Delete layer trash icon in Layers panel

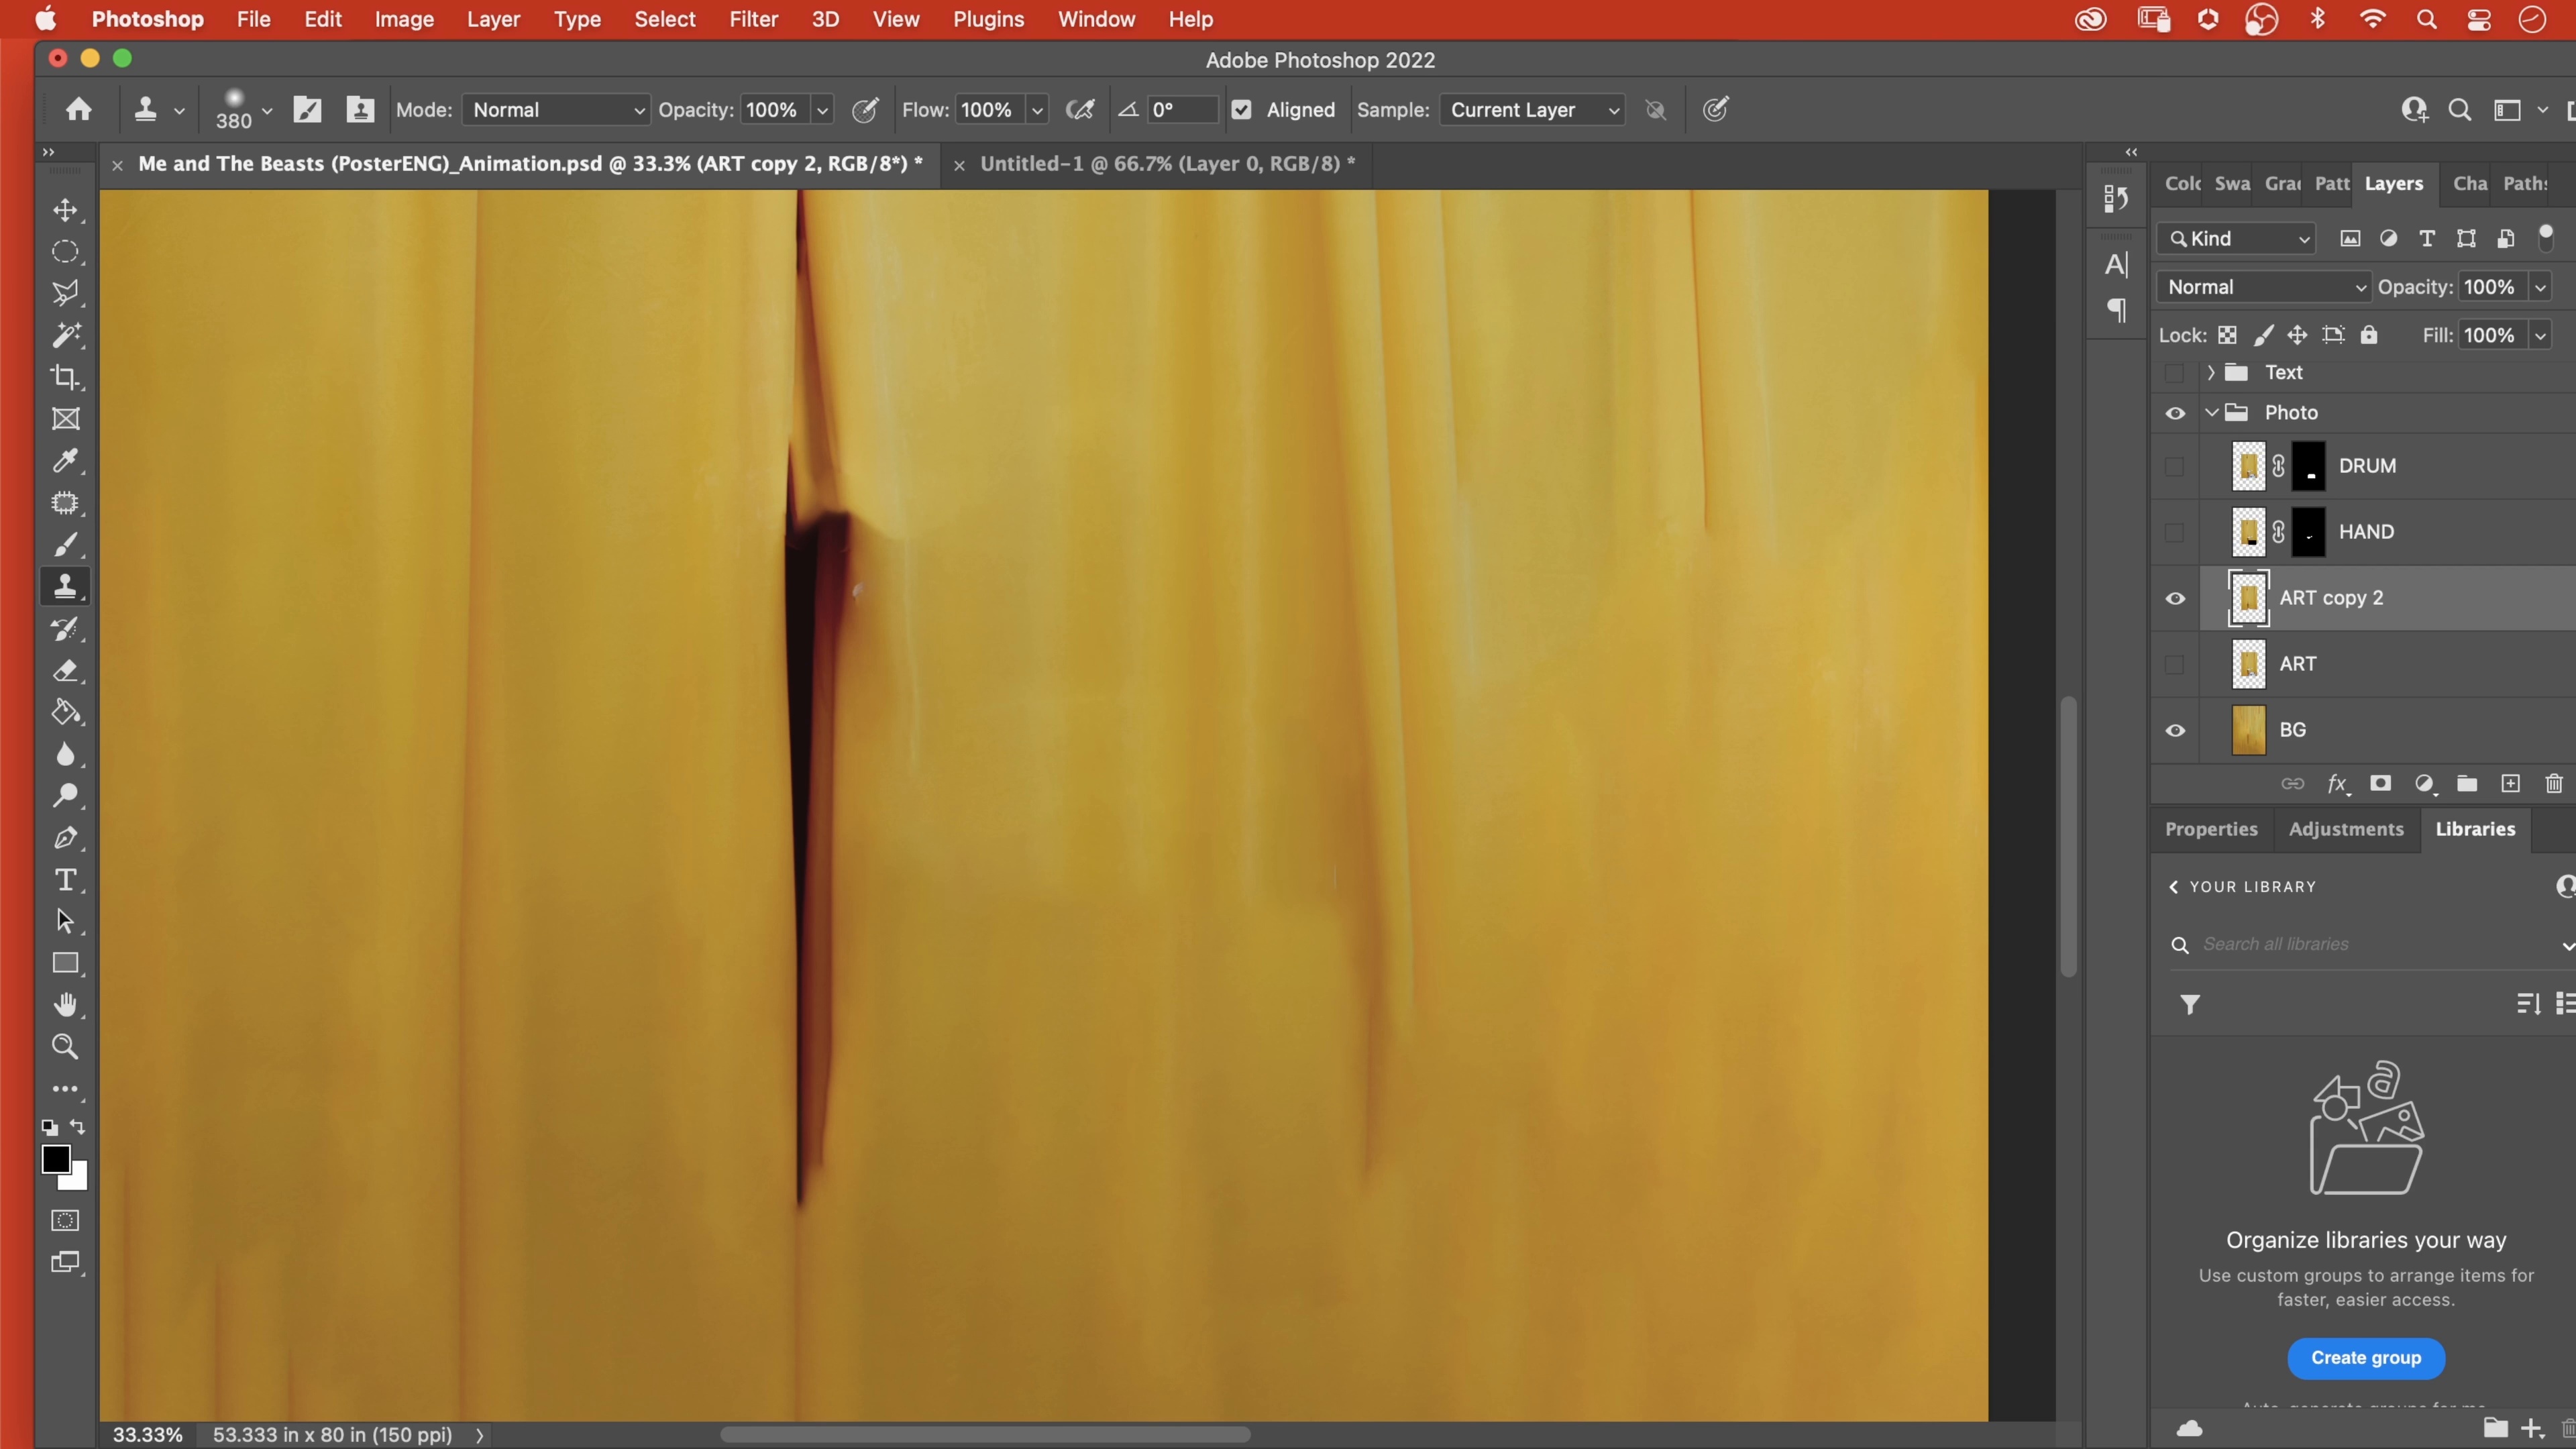click(2554, 784)
